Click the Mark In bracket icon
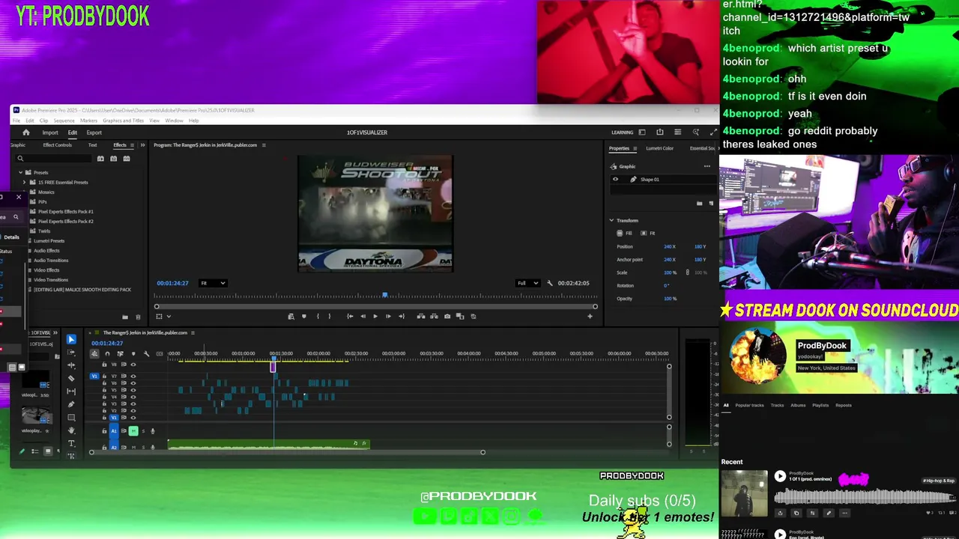The width and height of the screenshot is (959, 539). click(318, 316)
